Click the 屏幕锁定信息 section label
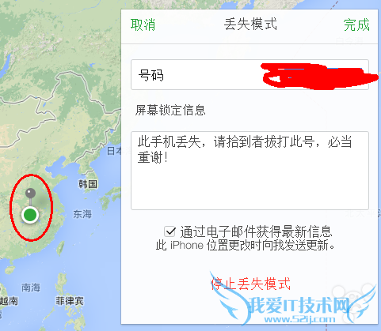Image resolution: width=381 pixels, height=331 pixels. [x=170, y=110]
